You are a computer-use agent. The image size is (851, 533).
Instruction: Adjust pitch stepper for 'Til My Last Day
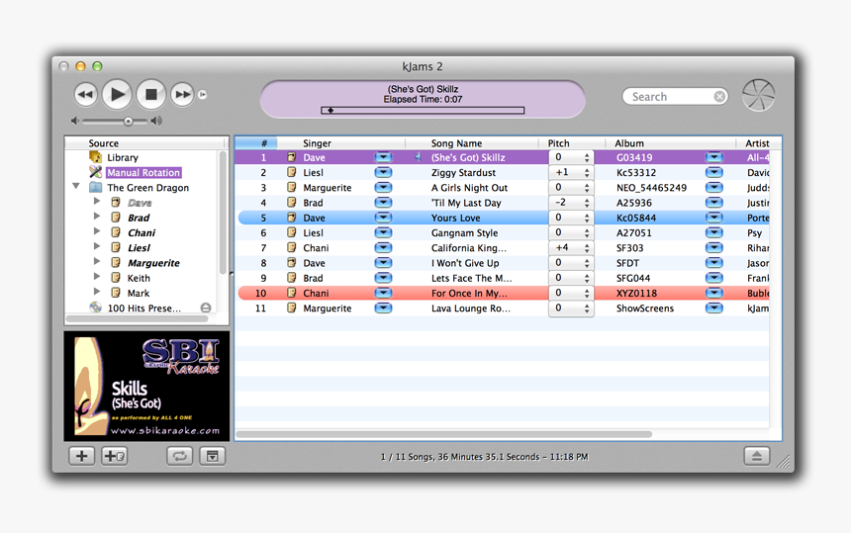587,203
